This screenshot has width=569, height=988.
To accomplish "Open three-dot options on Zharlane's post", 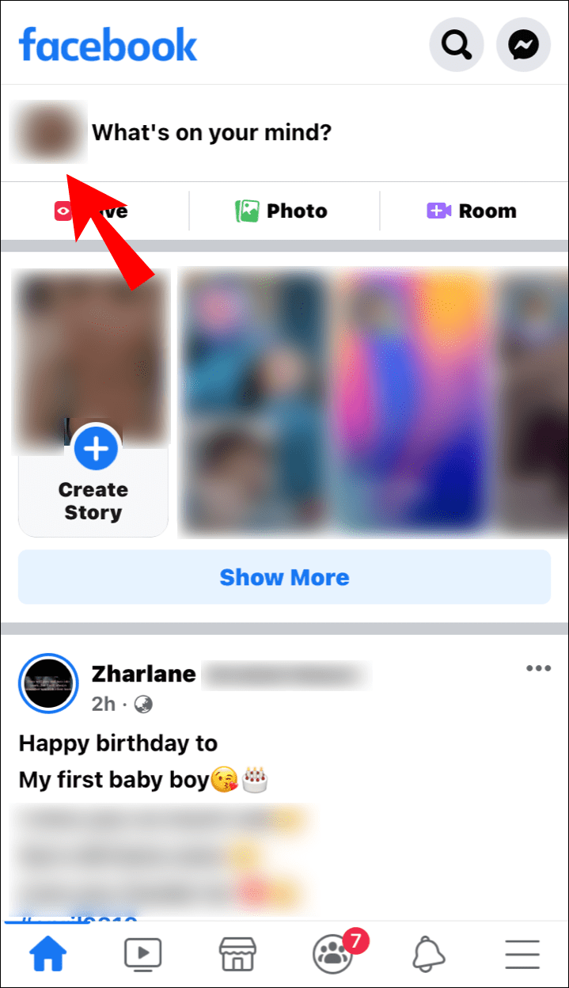I will pos(538,669).
